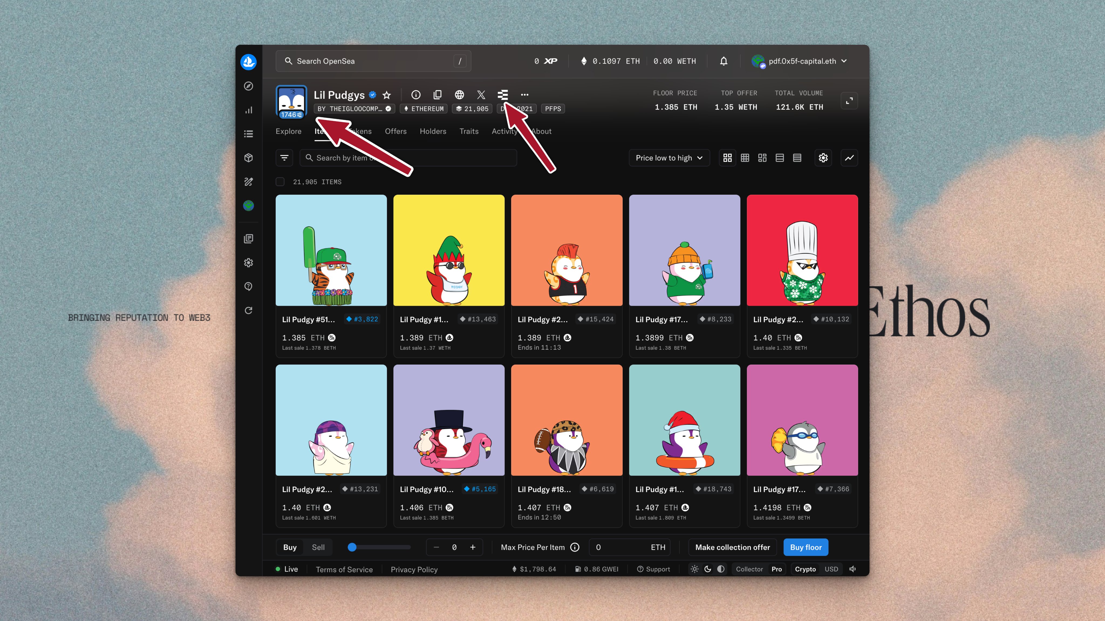
Task: Toggle the sound speaker icon
Action: (x=853, y=569)
